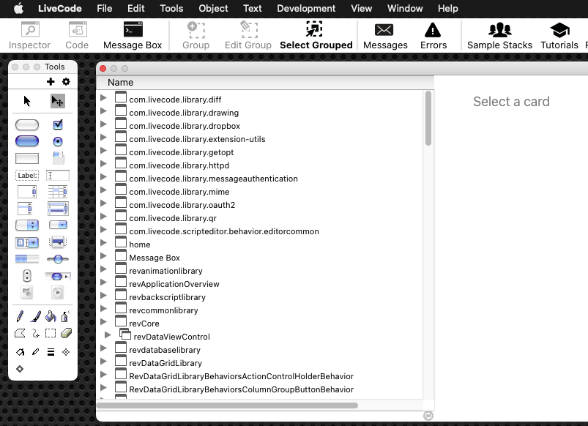Select the Run (browse) pointer tool
This screenshot has width=588, height=426.
click(27, 101)
